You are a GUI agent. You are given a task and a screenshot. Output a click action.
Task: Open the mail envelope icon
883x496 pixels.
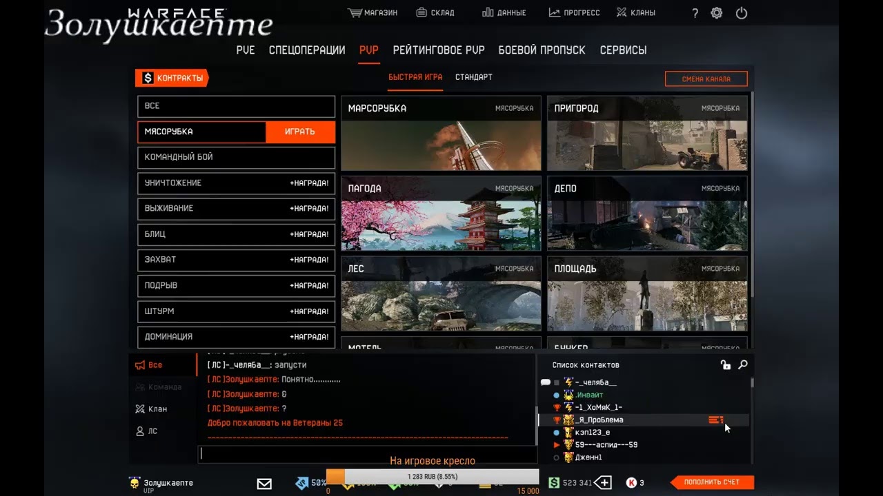(264, 484)
